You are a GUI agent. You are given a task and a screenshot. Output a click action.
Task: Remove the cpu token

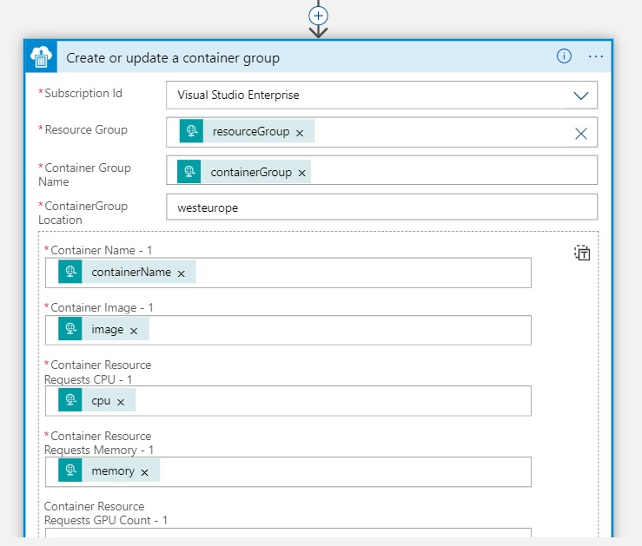coord(121,402)
